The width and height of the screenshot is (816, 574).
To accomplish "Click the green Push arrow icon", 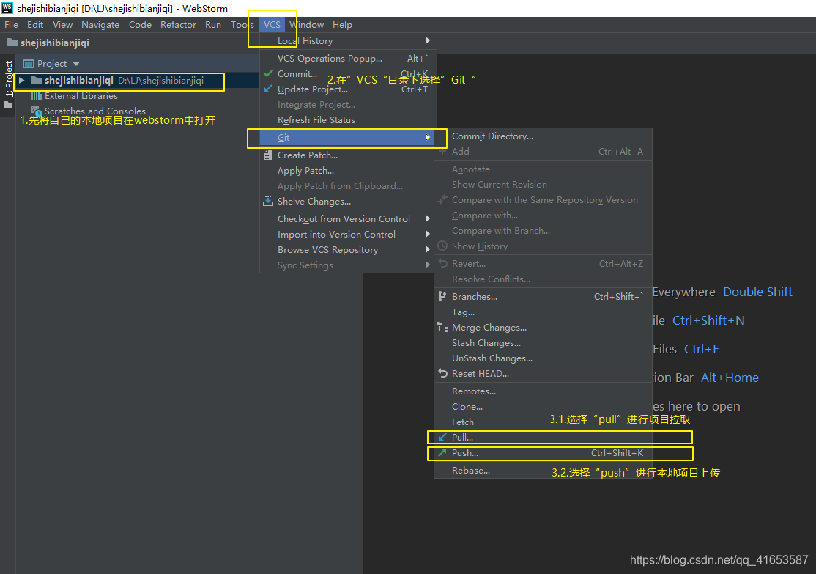I will 442,452.
